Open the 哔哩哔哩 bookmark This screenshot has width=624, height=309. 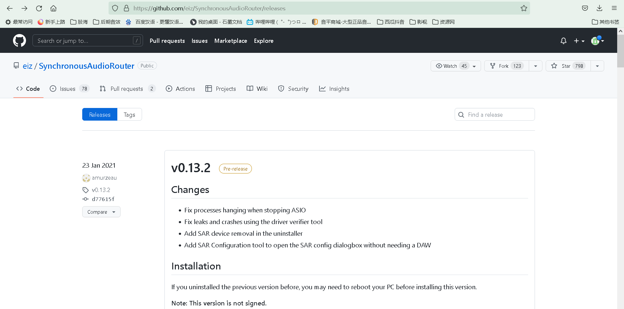(276, 22)
